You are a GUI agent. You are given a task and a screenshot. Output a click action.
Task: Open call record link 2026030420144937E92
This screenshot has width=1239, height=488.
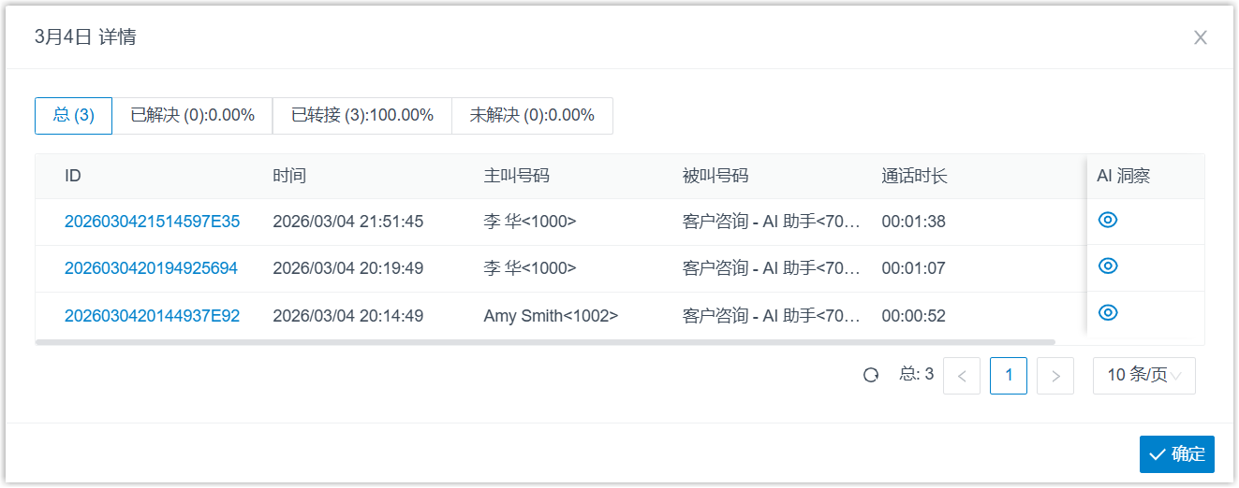coord(152,316)
